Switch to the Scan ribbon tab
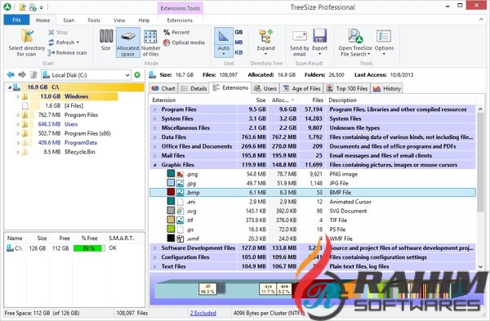Viewport: 490px width, 321px height. 69,20
